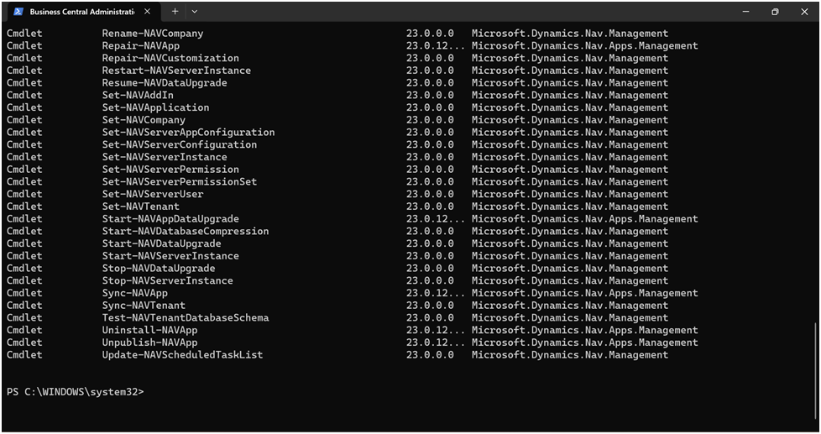Click the PowerShell icon on the tab
Screen dimensions: 821x434
(x=18, y=12)
